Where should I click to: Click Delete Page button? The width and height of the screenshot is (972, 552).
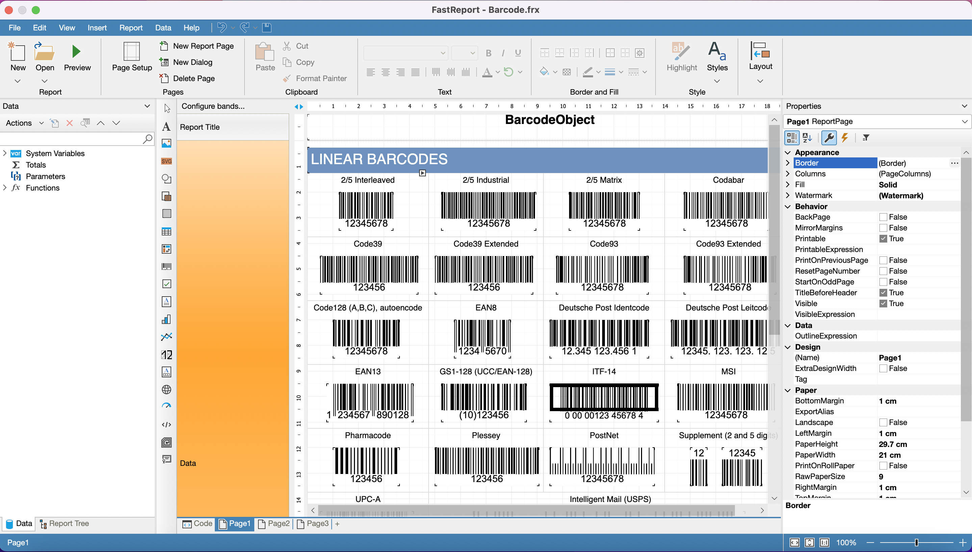(x=187, y=78)
